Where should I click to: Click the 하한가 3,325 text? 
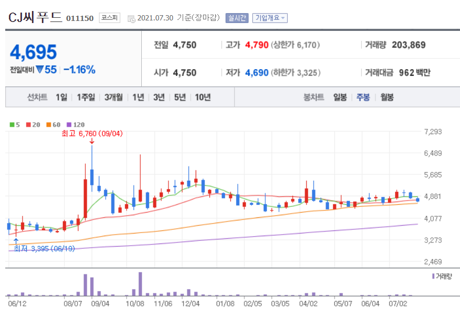click(x=296, y=72)
